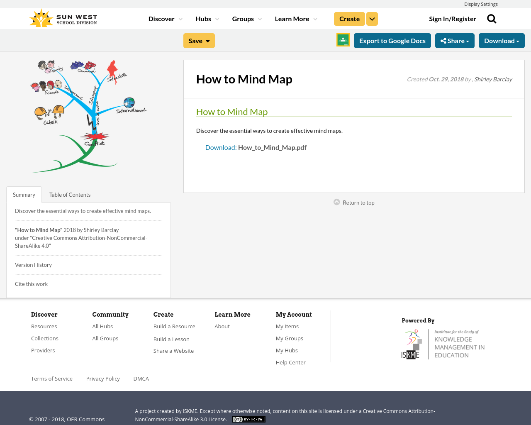The width and height of the screenshot is (531, 425).
Task: Open Sign In/Register
Action: coord(452,18)
